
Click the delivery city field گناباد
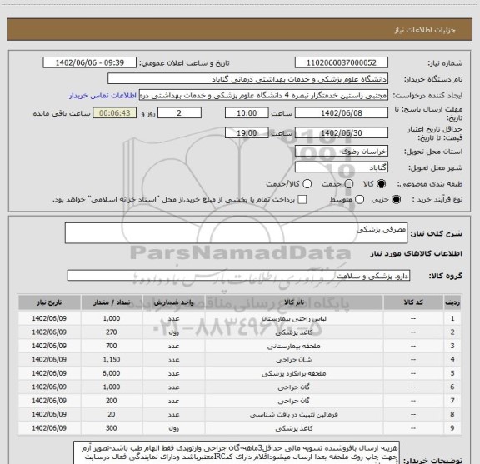point(342,167)
